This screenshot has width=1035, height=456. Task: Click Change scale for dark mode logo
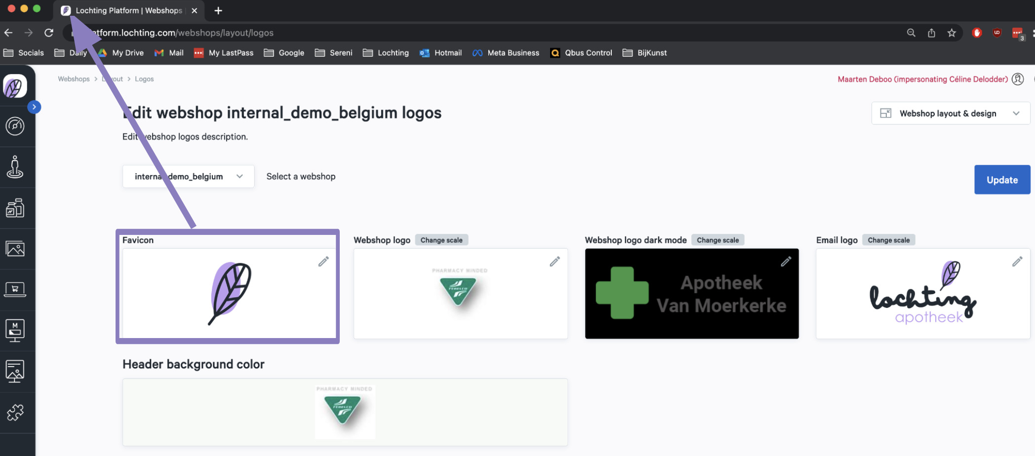pos(717,240)
